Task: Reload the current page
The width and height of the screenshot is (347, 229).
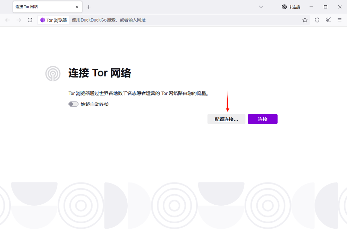Action: (x=30, y=20)
